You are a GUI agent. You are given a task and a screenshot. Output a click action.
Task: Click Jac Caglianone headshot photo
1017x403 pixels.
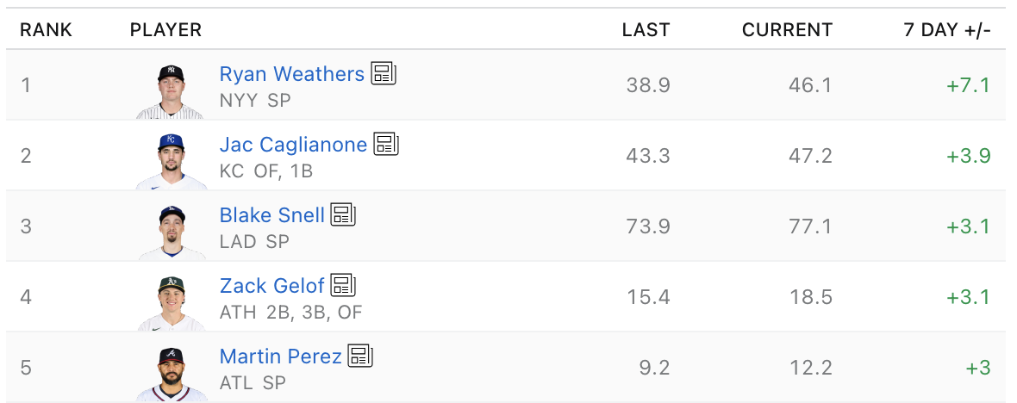click(171, 161)
